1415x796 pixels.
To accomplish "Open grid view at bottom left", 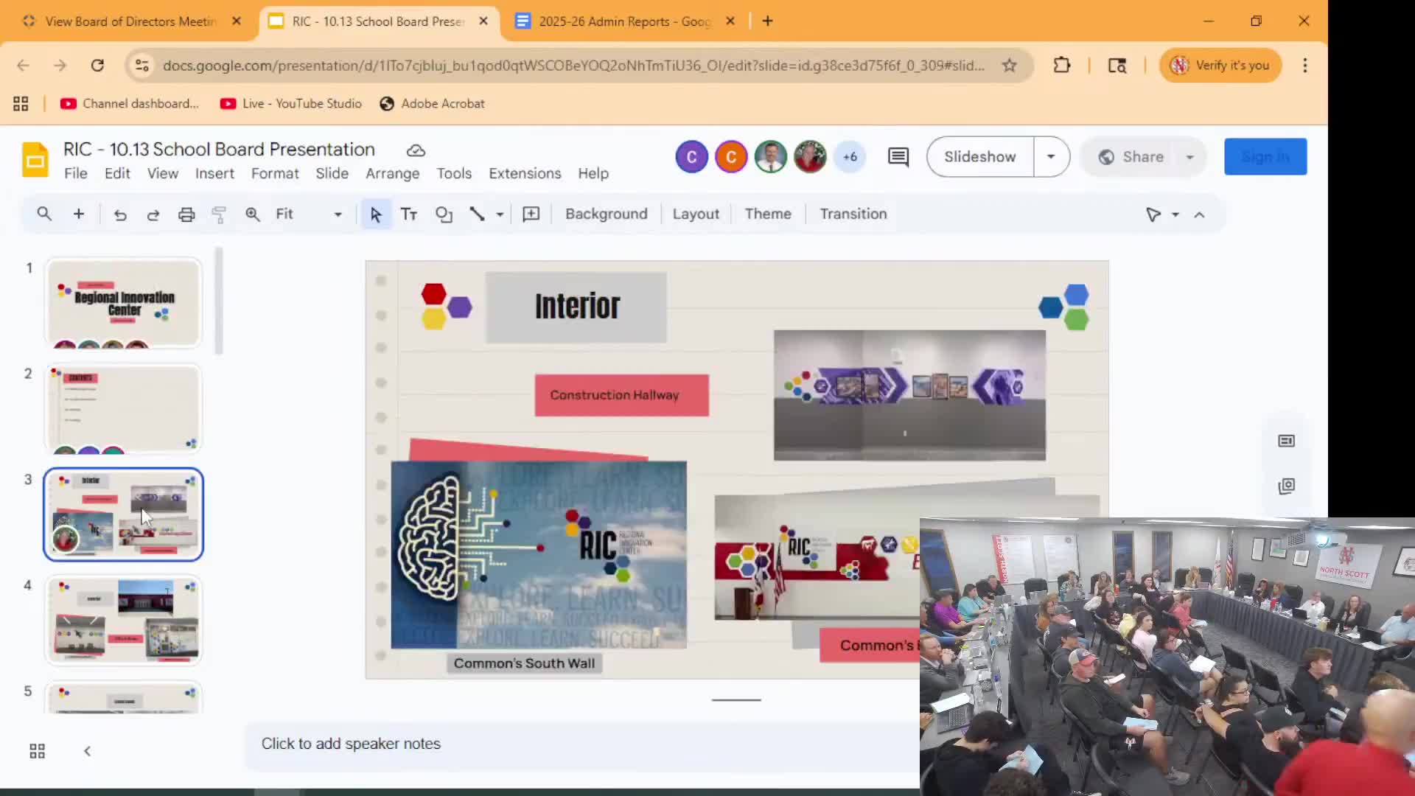I will point(37,751).
